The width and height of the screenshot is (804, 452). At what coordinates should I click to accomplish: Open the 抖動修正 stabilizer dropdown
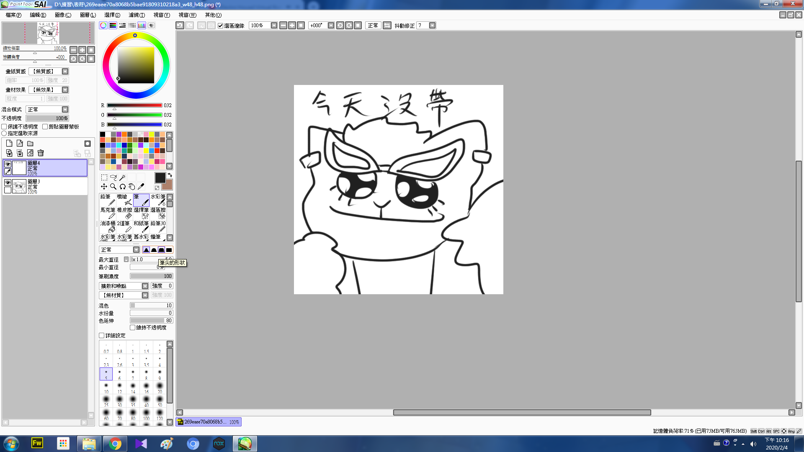(x=432, y=26)
